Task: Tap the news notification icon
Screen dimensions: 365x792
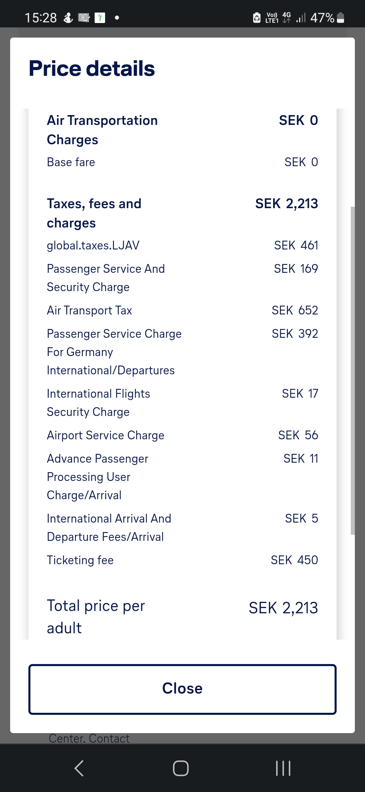Action: tap(83, 18)
